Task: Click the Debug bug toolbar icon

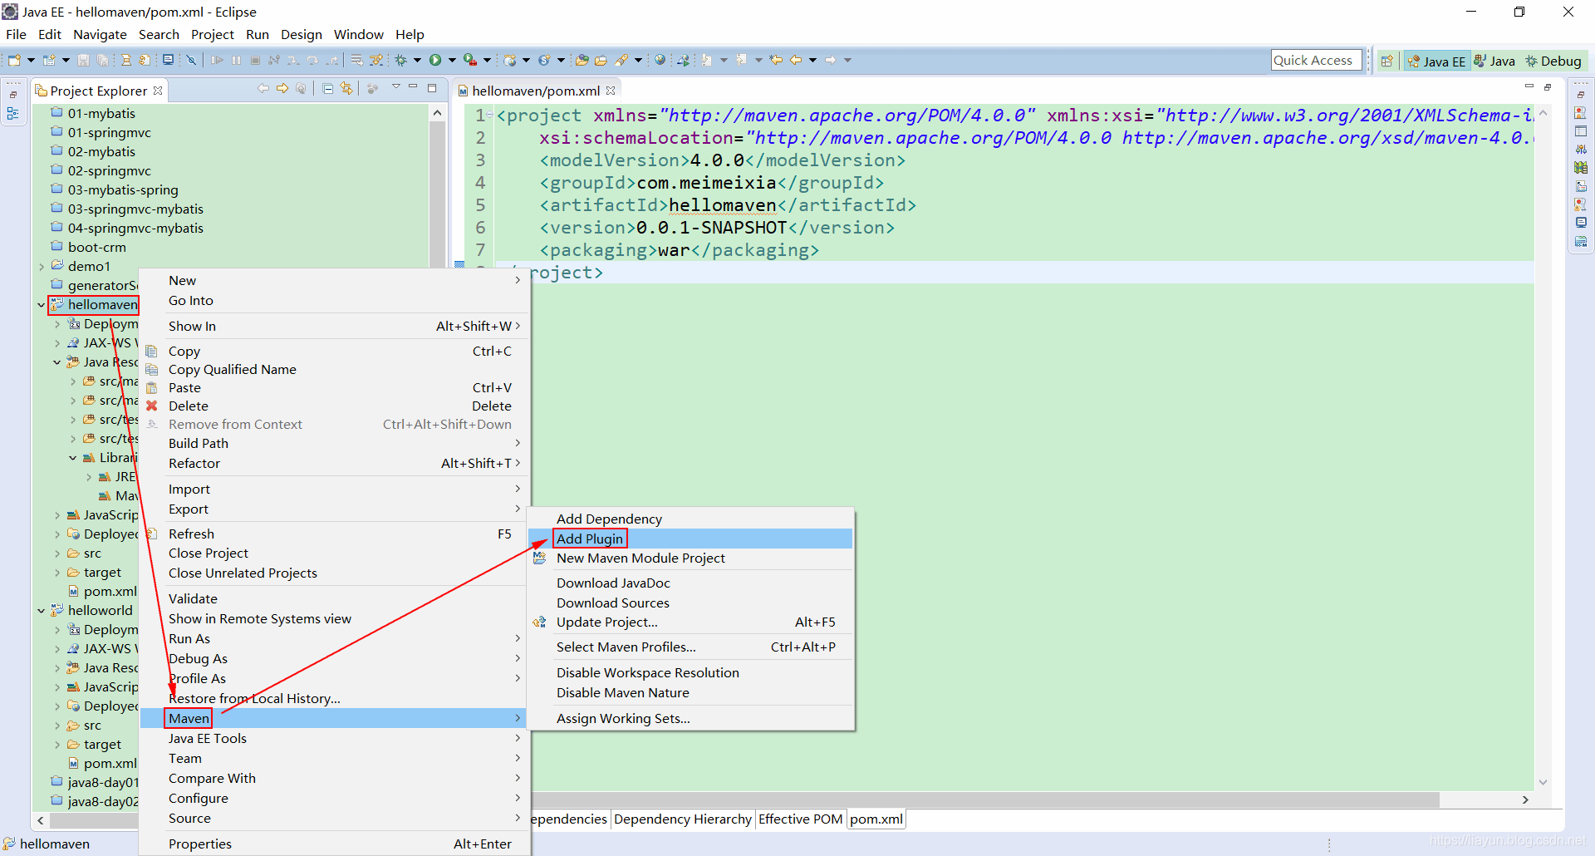Action: pos(401,60)
